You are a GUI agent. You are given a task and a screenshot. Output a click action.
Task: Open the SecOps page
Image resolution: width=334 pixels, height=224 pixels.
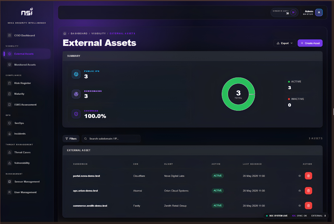click(27, 123)
